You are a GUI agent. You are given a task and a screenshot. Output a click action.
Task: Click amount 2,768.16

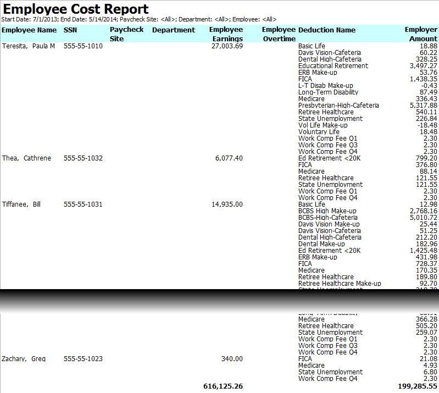423,211
